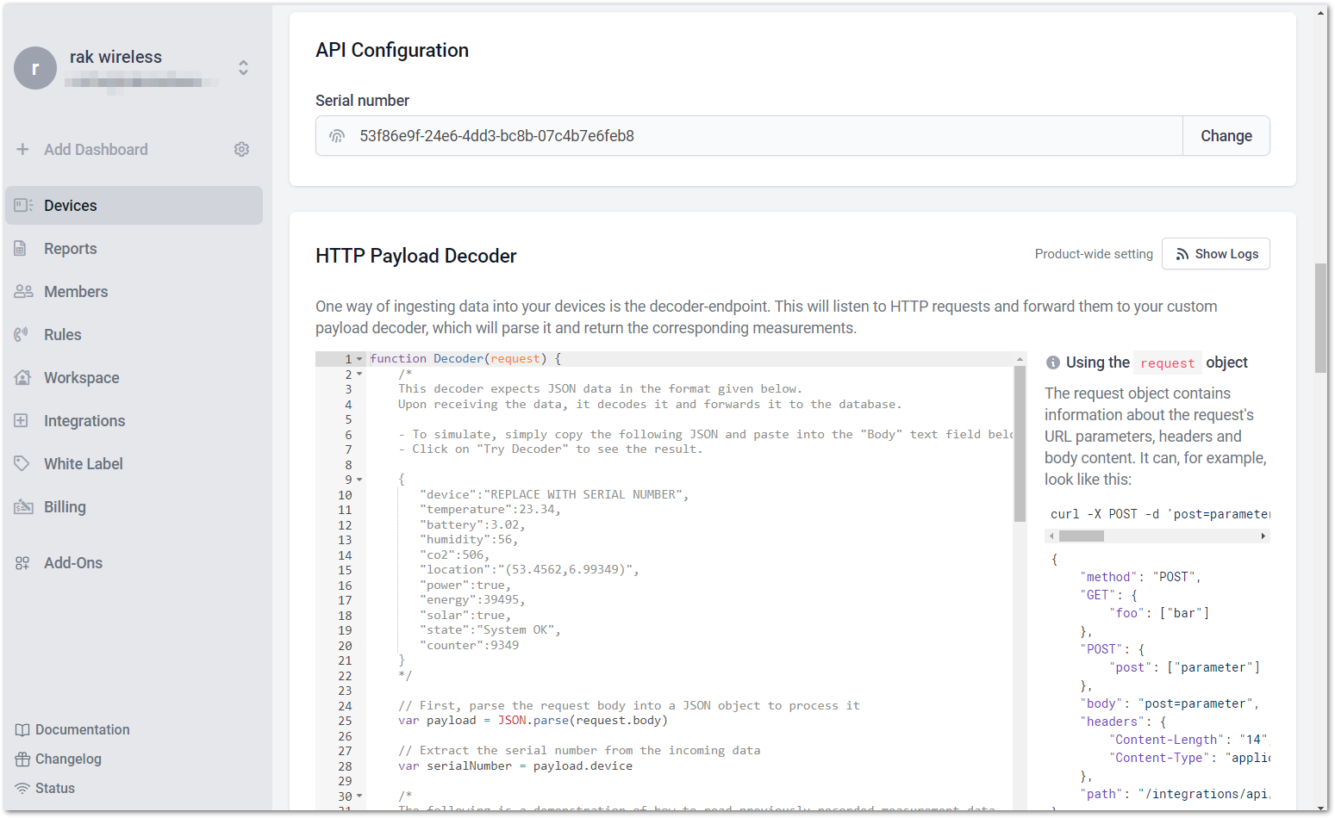Click the code editor scroll-up arrow
Image resolution: width=1335 pixels, height=818 pixels.
pos(1020,359)
